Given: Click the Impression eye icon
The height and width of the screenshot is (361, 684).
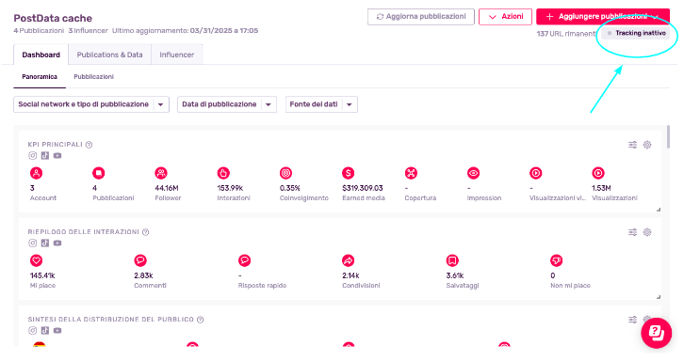Looking at the screenshot, I should click(473, 173).
